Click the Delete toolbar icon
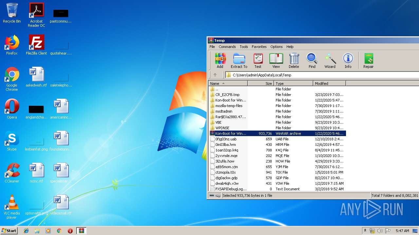Image resolution: width=419 pixels, height=235 pixels. point(294,61)
